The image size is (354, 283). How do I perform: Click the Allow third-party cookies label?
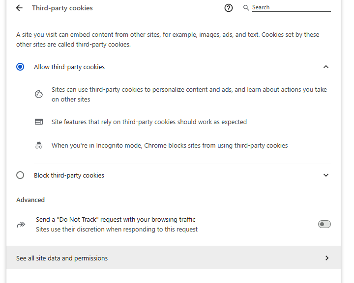pyautogui.click(x=69, y=67)
